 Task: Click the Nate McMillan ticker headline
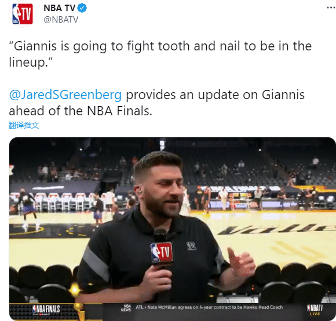tap(215, 307)
